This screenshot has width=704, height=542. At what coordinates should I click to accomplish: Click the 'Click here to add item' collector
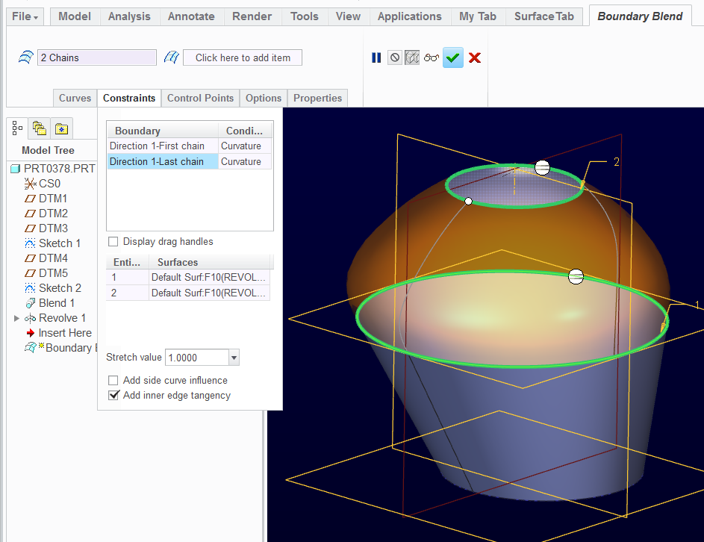point(243,57)
